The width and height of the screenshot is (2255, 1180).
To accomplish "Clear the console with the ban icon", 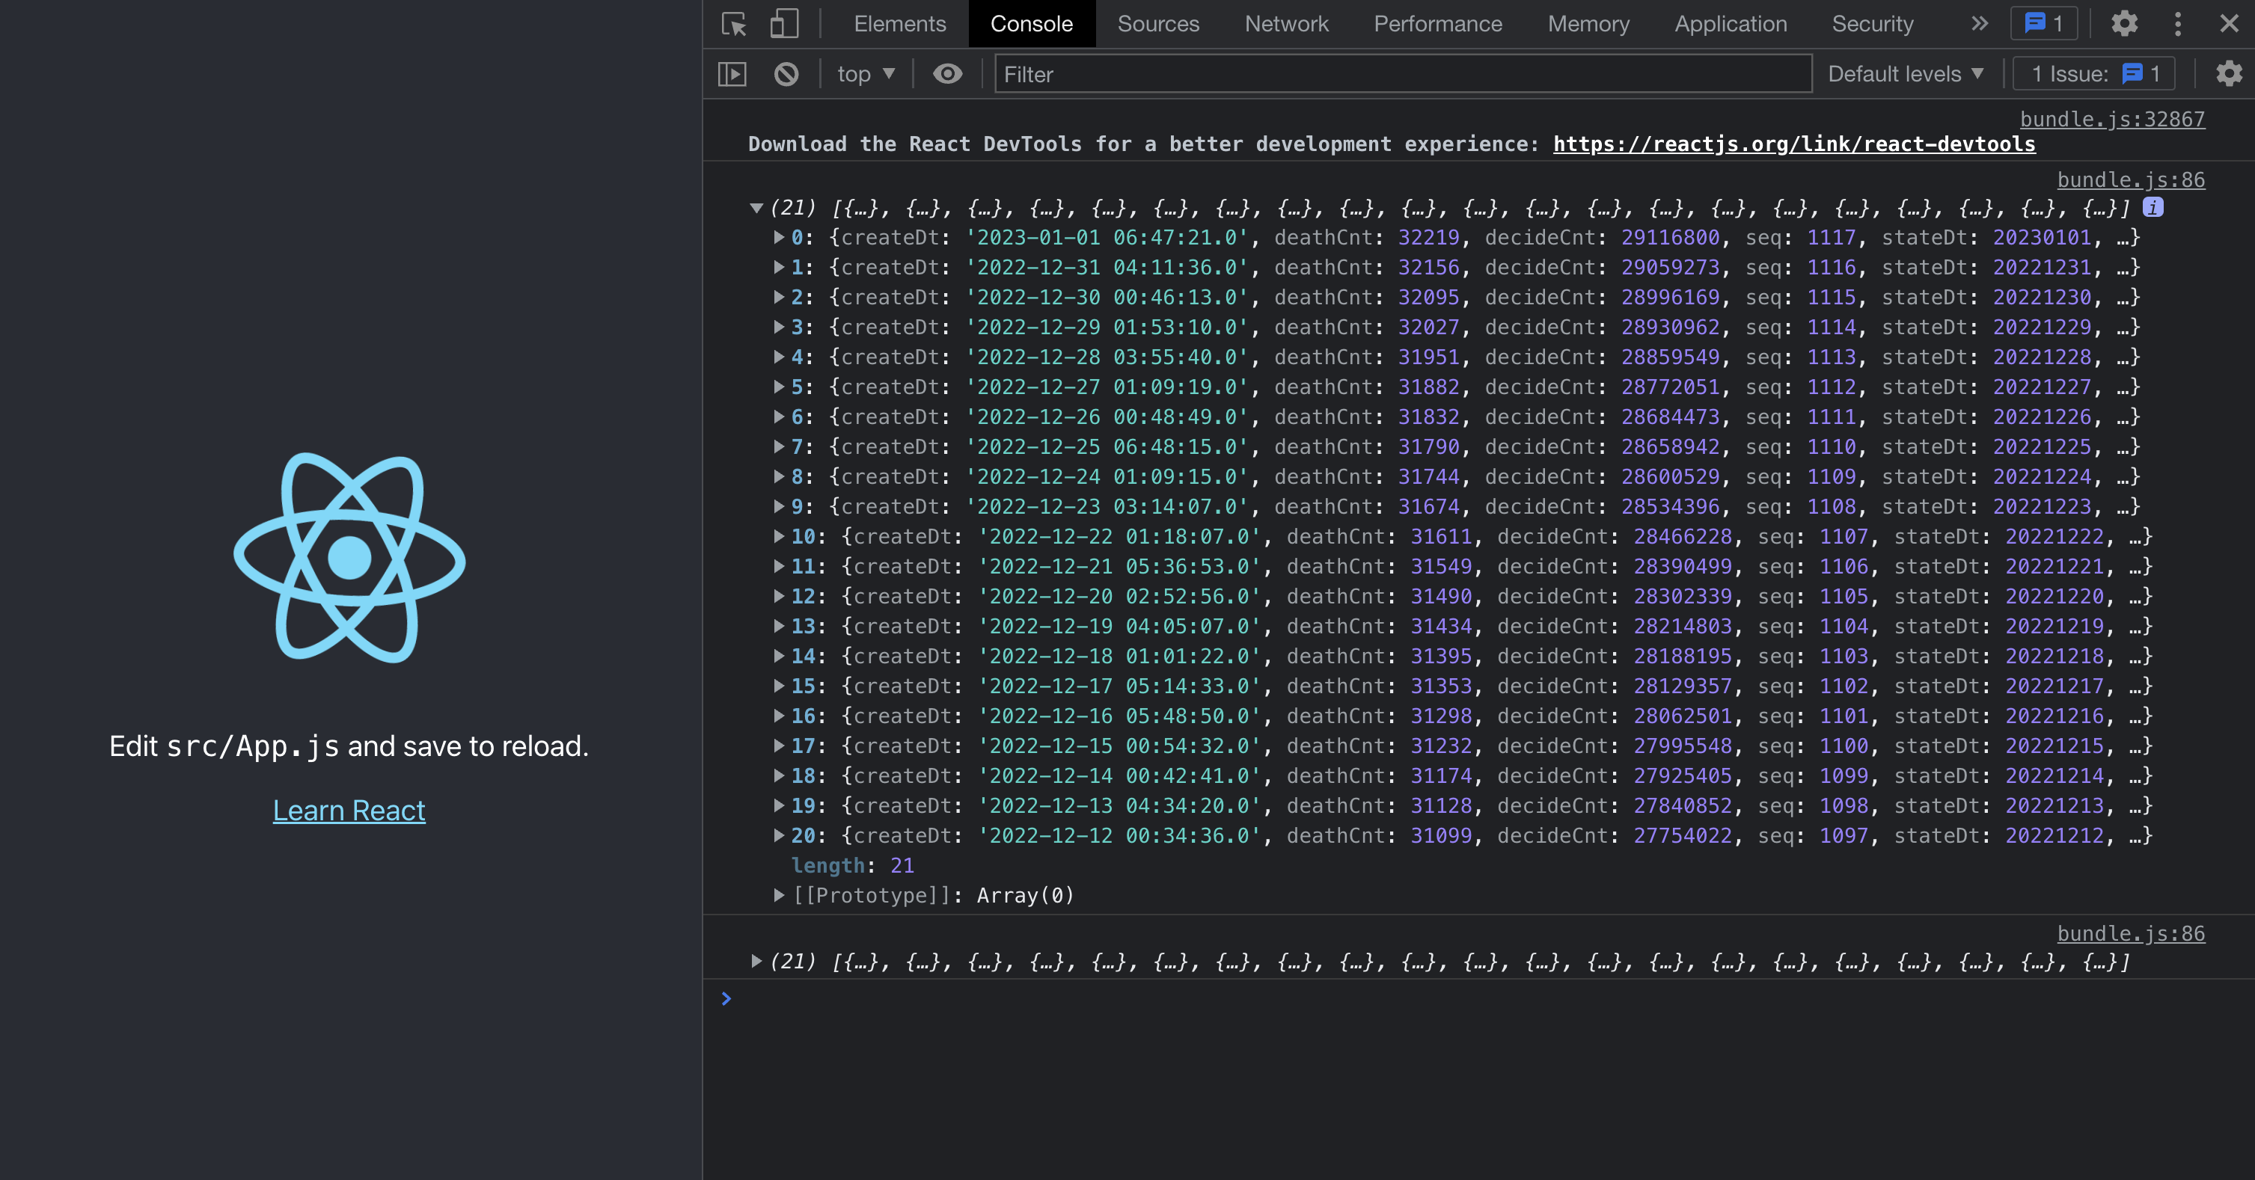I will point(786,74).
